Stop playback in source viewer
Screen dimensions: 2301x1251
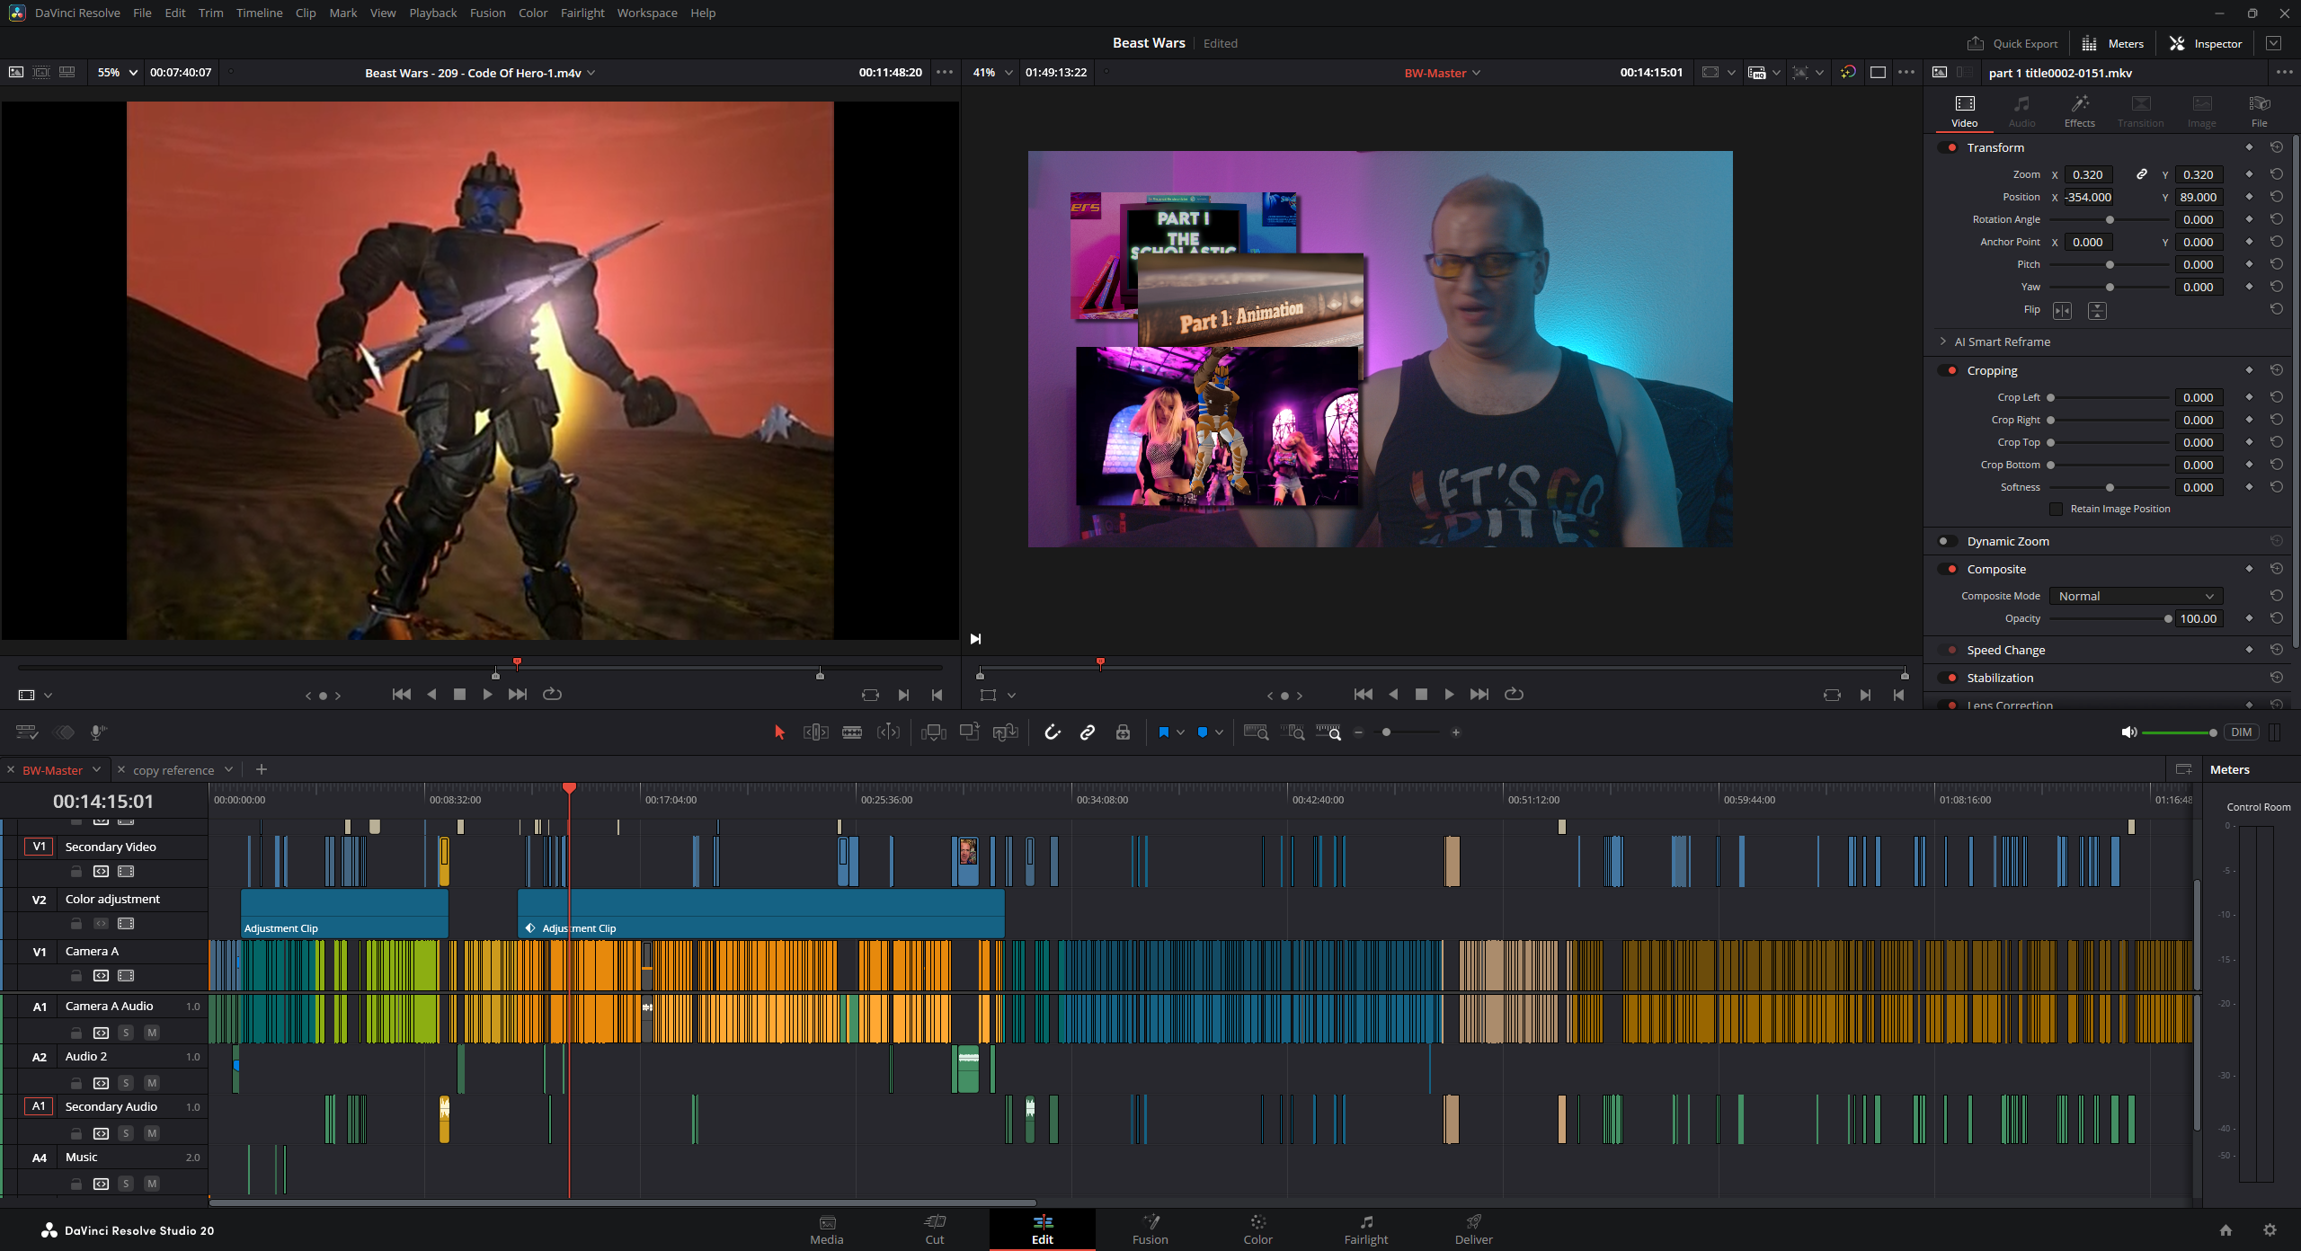pyautogui.click(x=459, y=695)
